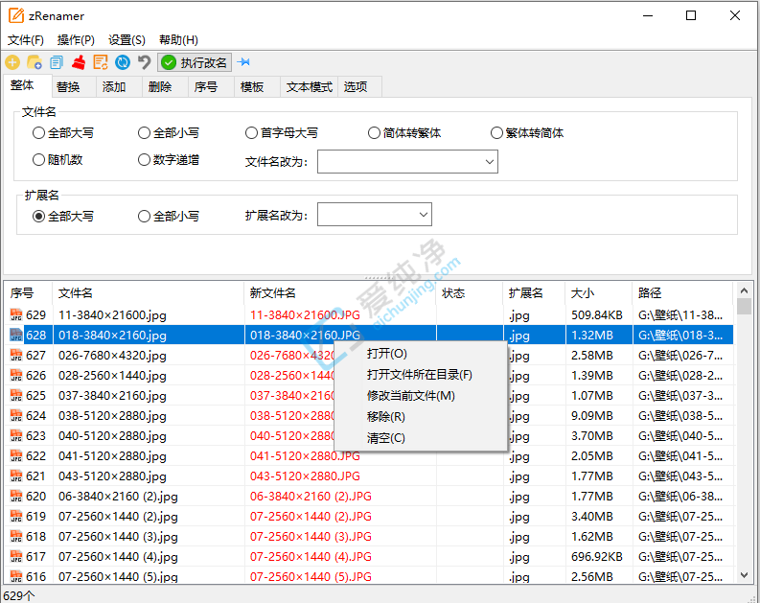Switch to the 选项 tab

click(x=360, y=87)
